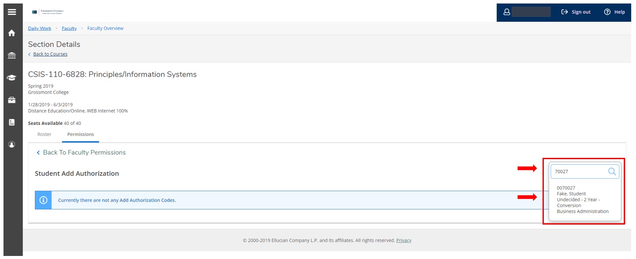
Task: Open the Privacy link in the footer
Action: coord(403,240)
